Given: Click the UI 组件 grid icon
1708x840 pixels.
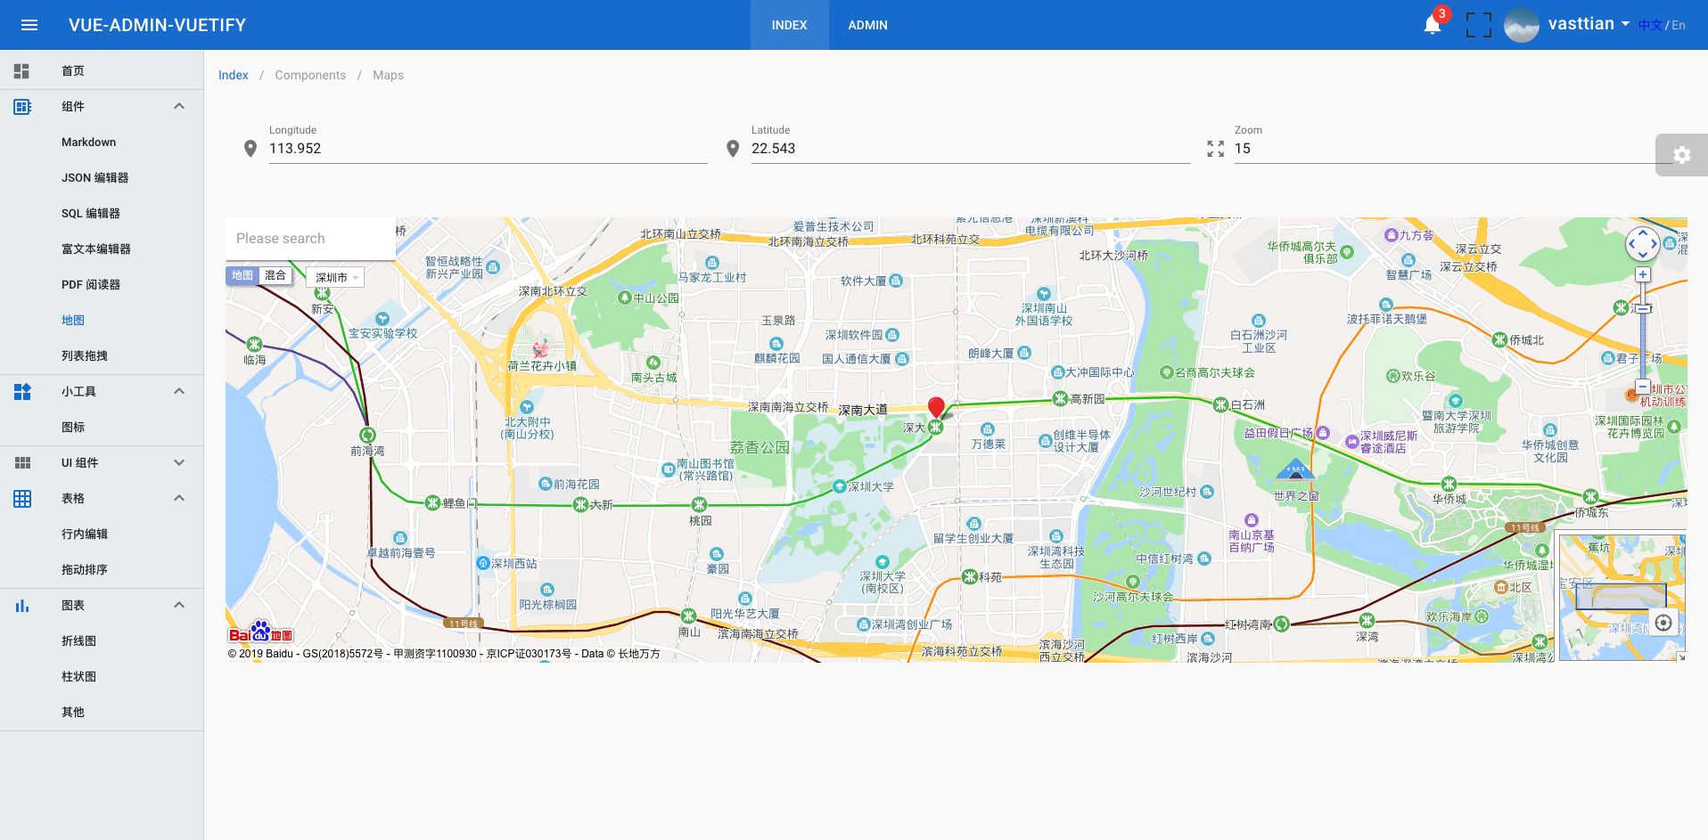Looking at the screenshot, I should tap(22, 463).
